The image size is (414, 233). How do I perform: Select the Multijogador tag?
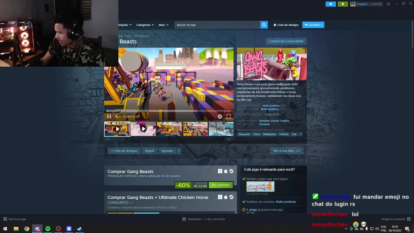click(x=269, y=134)
